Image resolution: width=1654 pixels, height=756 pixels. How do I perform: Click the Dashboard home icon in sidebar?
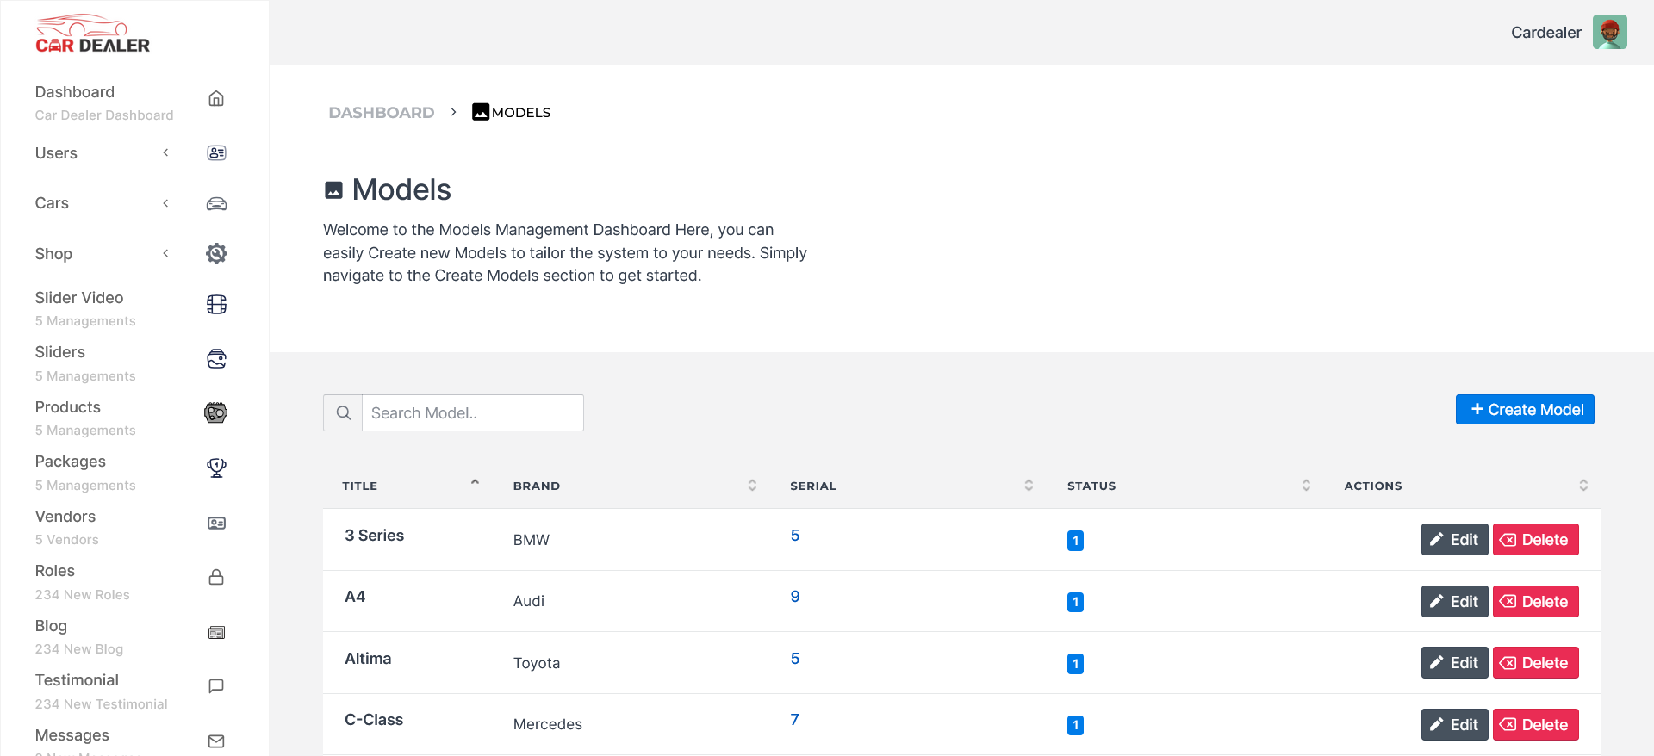(216, 99)
